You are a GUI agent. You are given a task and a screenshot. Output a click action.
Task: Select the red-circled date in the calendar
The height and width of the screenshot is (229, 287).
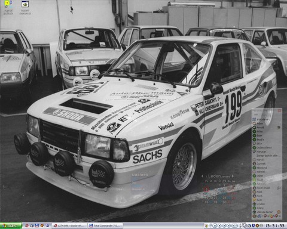tap(207, 189)
